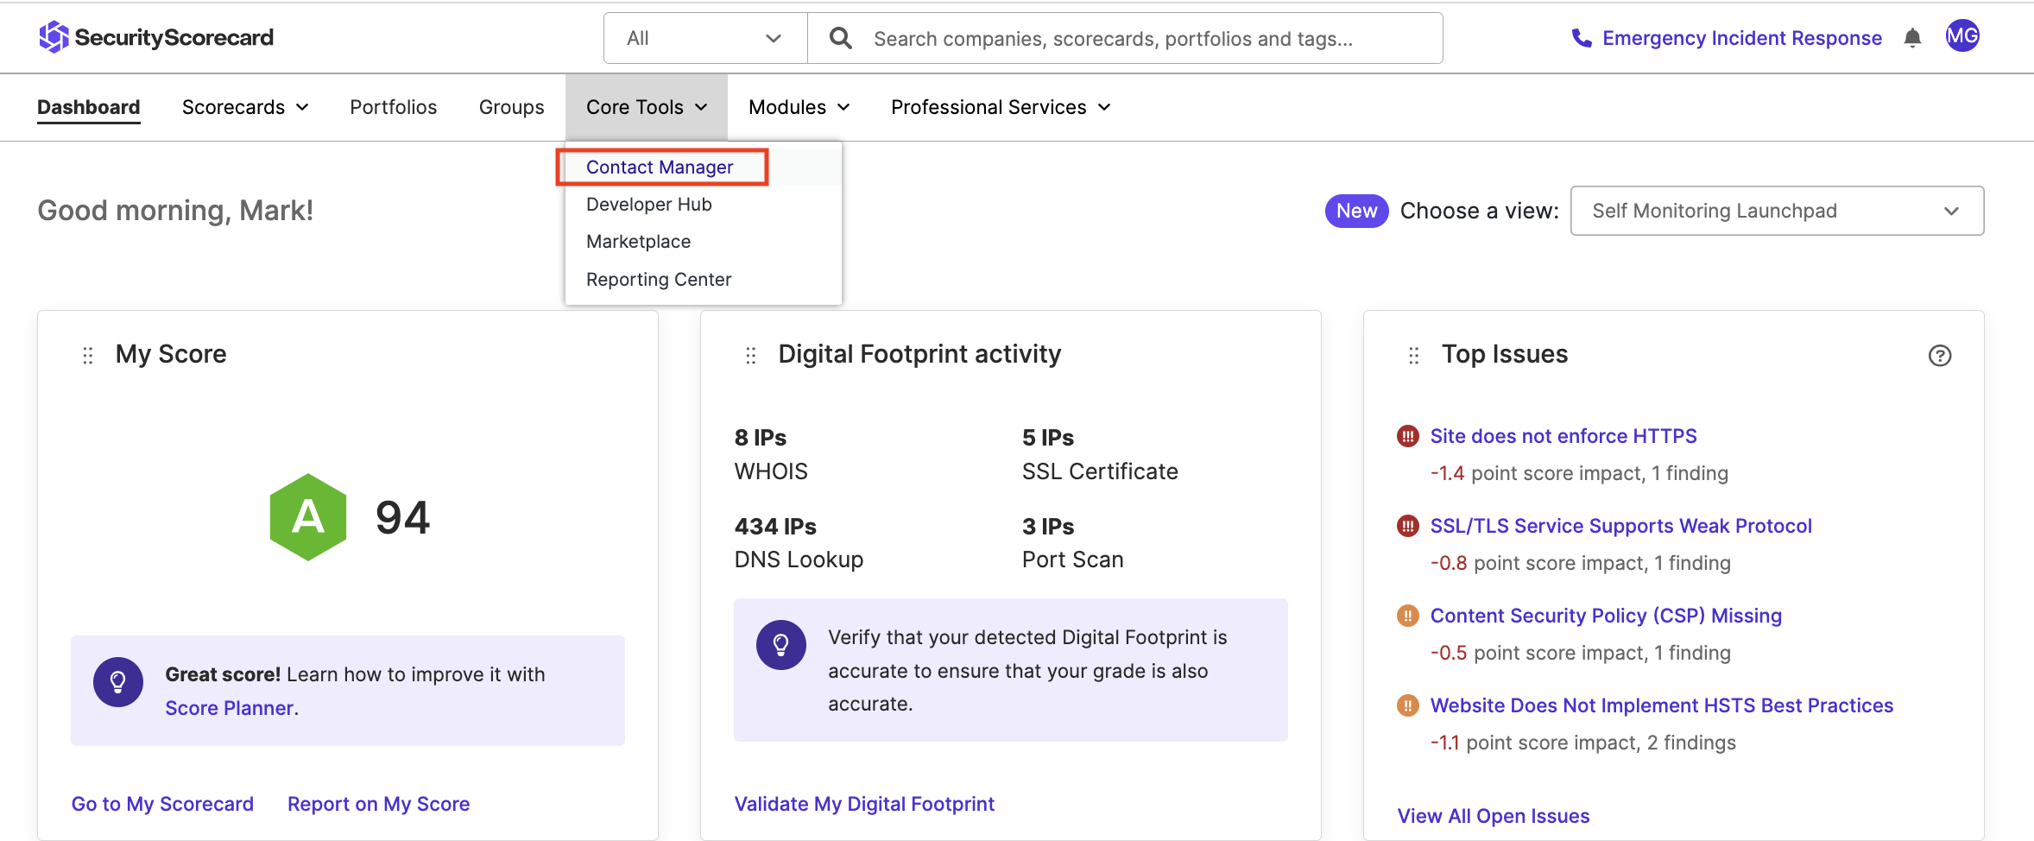Click the -0.8 point score impact text
The image size is (2034, 841).
point(1580,563)
